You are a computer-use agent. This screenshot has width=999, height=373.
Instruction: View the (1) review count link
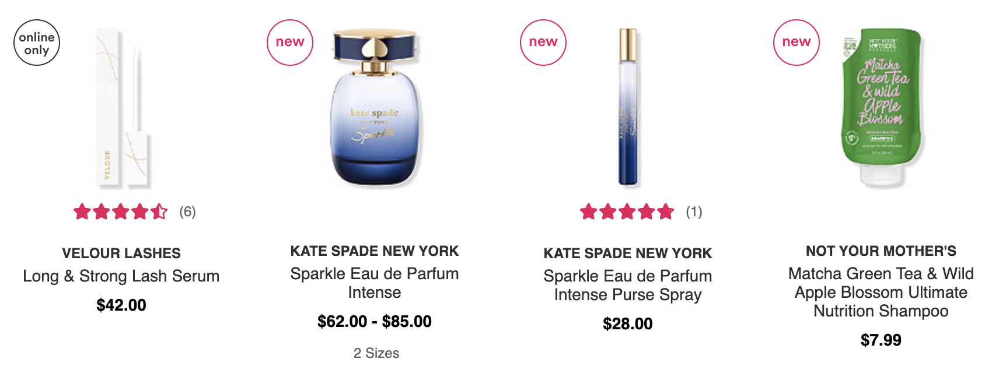pos(694,212)
